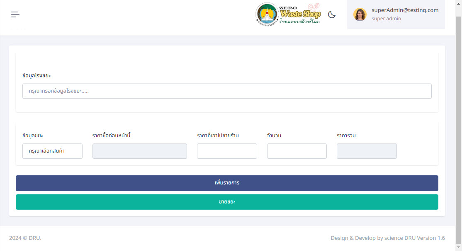
Task: Open the hamburger sidebar menu
Action: (15, 14)
